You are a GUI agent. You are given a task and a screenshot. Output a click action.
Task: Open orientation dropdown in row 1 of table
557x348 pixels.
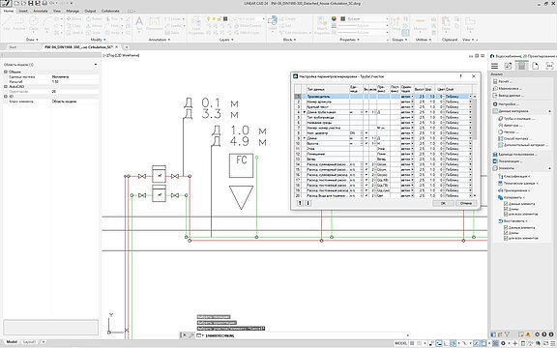pos(412,97)
